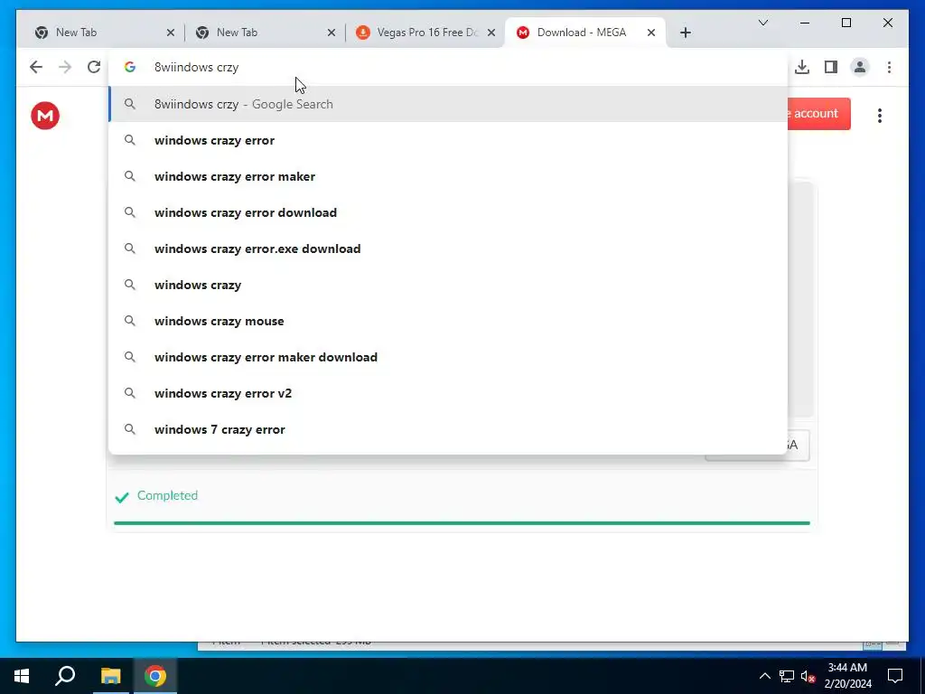The image size is (925, 694).
Task: Select 'windows crazy mouse' suggestion
Action: (448, 321)
